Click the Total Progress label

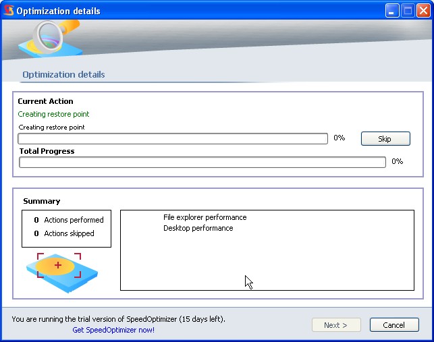pyautogui.click(x=47, y=151)
